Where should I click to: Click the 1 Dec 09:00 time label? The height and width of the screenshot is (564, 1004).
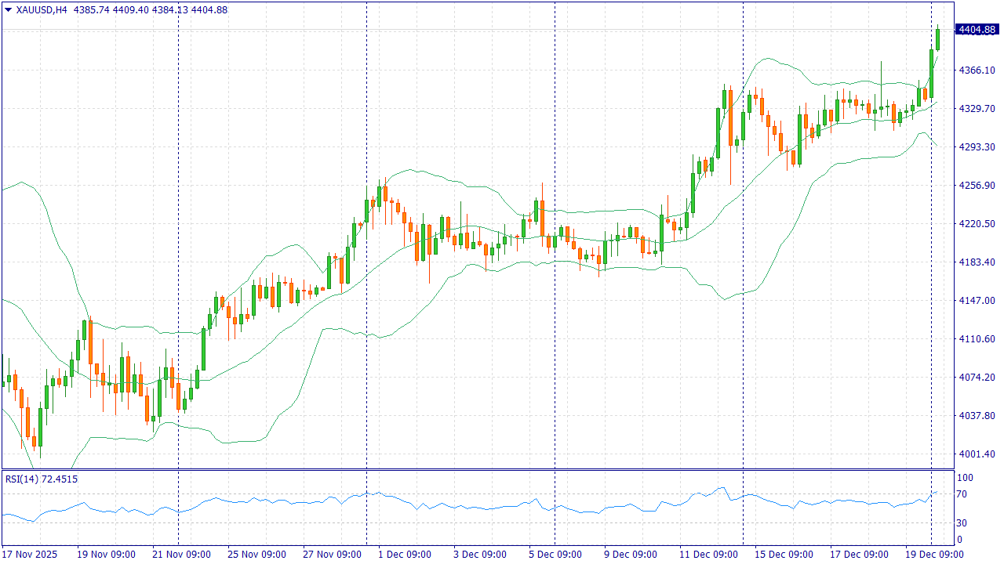click(405, 554)
